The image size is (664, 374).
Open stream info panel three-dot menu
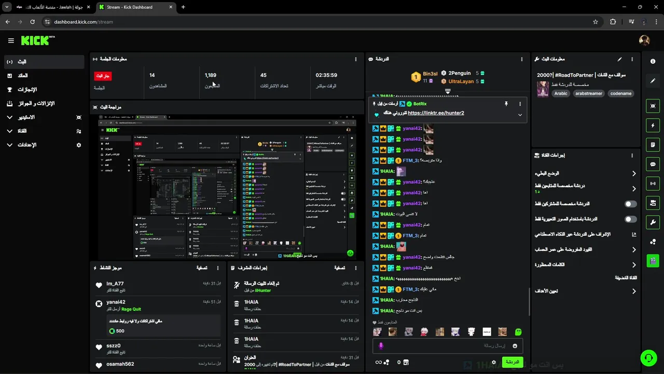(632, 59)
